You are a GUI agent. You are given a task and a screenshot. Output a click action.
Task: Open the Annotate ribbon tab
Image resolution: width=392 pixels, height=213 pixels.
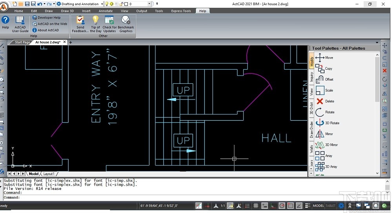pyautogui.click(x=106, y=11)
